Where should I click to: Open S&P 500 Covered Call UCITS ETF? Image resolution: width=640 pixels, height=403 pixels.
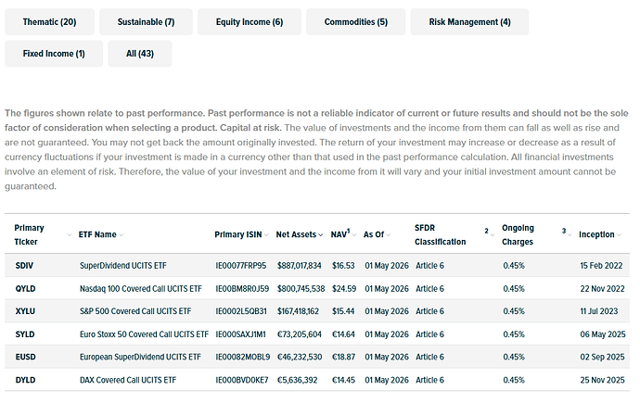point(135,311)
